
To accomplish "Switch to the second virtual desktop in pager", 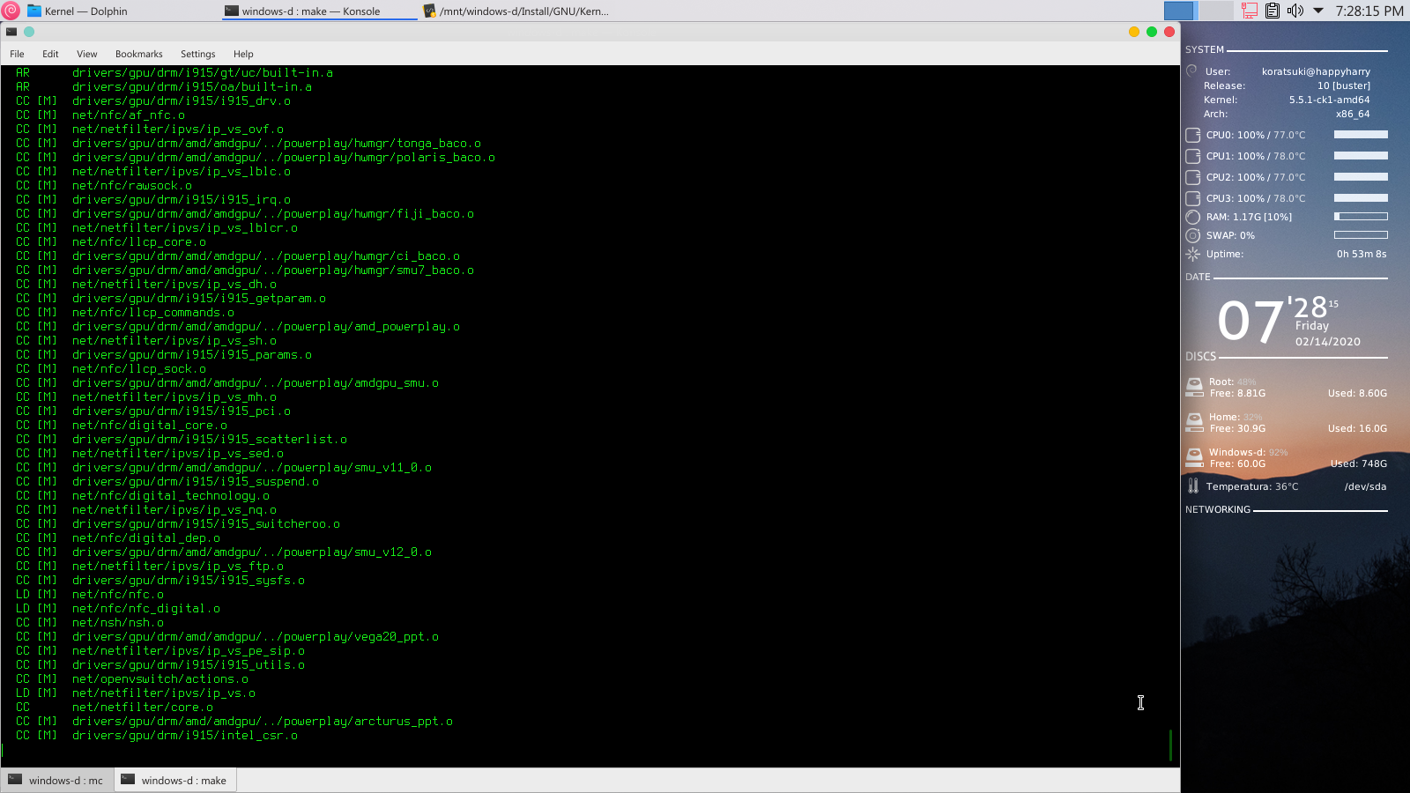I will tap(1216, 11).
